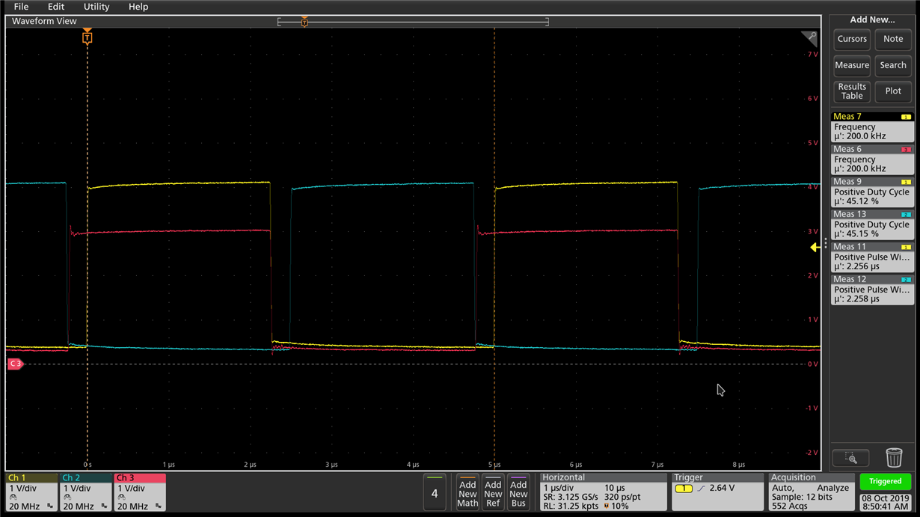The width and height of the screenshot is (920, 517).
Task: Add a new Plot
Action: tap(893, 91)
